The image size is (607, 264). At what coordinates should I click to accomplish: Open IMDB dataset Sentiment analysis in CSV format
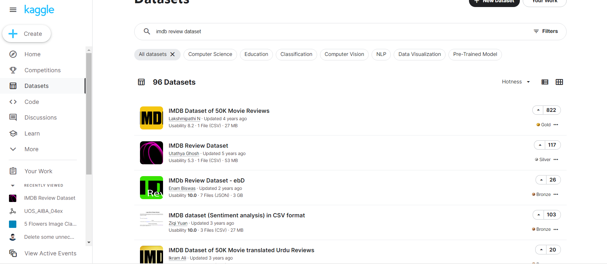tap(237, 215)
